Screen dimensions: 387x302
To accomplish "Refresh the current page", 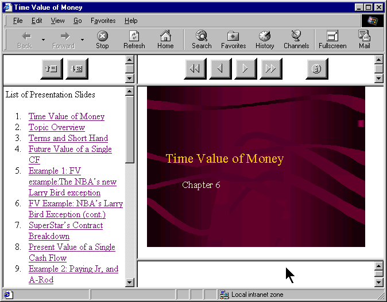I will pos(134,40).
